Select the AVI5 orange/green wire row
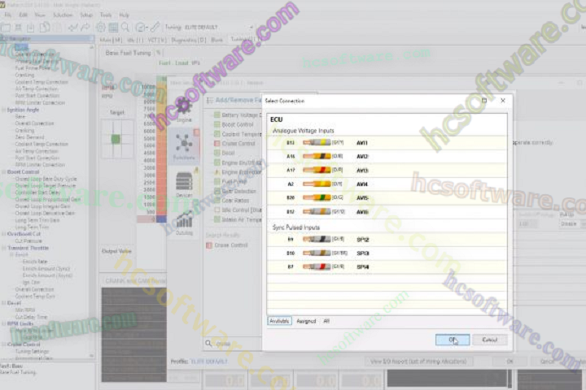The height and width of the screenshot is (390, 586). tap(387, 197)
